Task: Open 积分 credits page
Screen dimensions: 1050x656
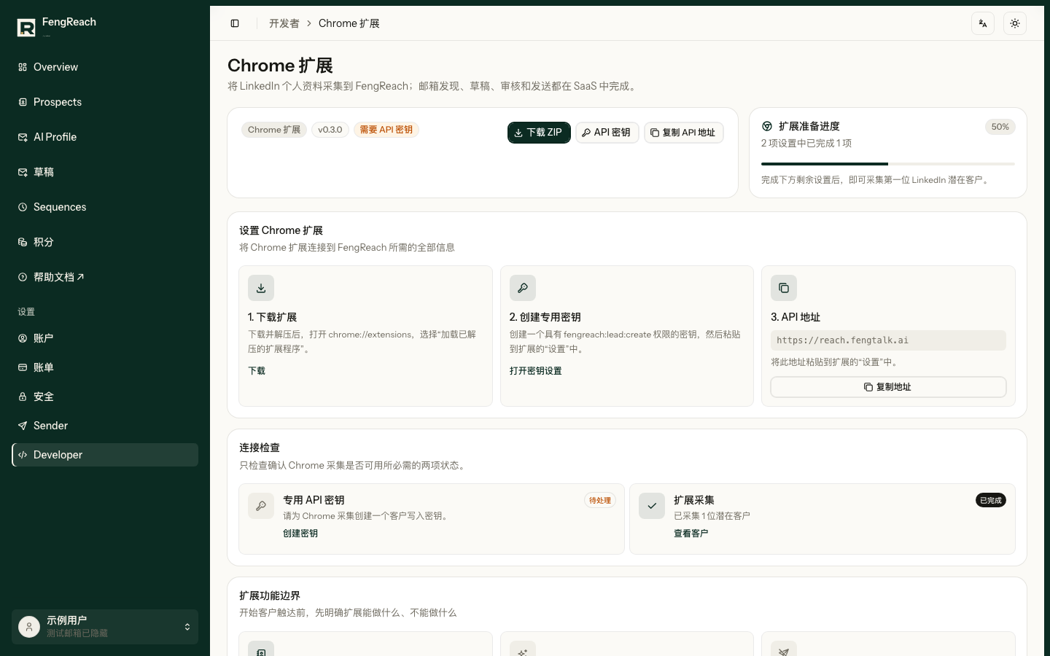Action: [x=105, y=242]
